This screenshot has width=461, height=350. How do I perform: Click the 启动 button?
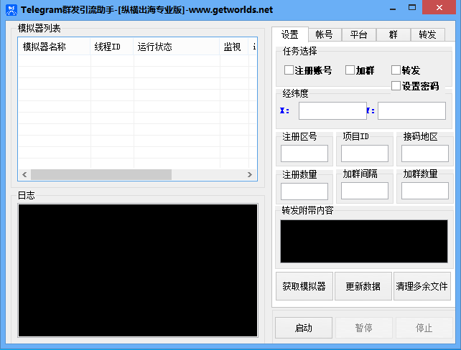coord(304,328)
